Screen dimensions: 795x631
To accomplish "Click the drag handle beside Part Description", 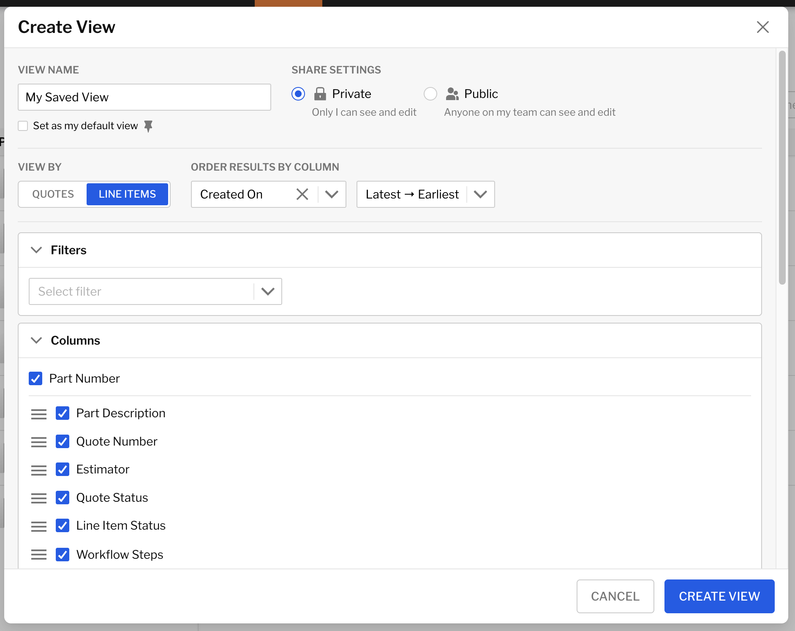I will click(x=39, y=414).
